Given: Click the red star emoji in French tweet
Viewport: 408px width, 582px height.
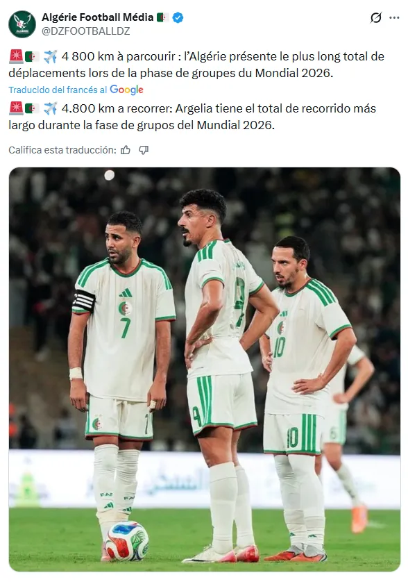Looking at the screenshot, I should (x=16, y=56).
